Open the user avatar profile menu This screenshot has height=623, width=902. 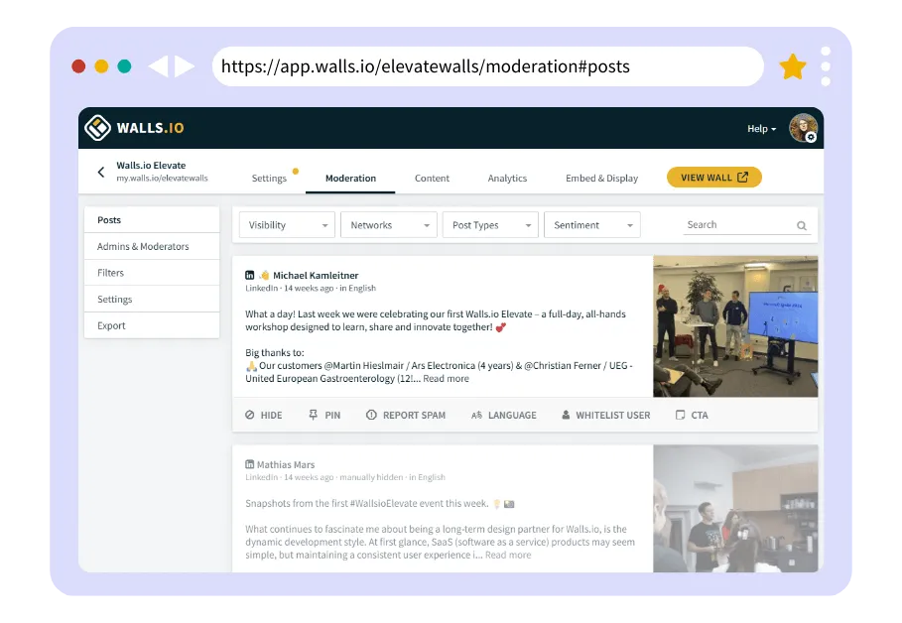coord(803,128)
